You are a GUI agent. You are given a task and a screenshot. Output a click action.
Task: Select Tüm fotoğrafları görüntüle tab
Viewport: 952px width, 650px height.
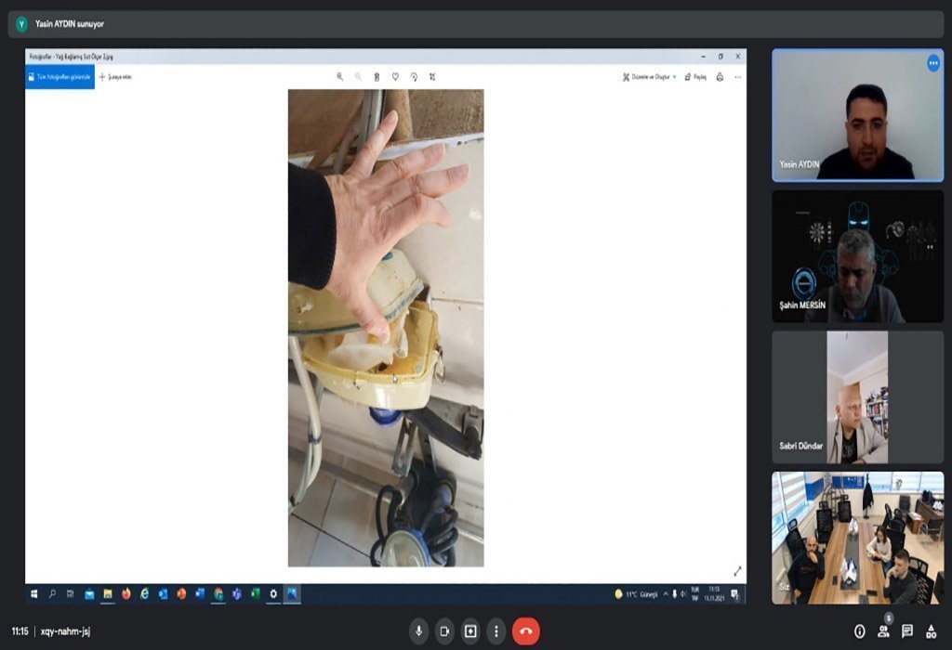[59, 77]
